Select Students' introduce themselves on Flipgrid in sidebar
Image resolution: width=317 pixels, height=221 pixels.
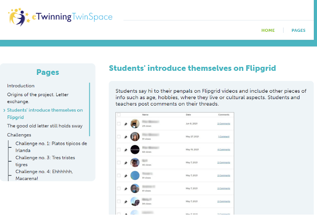45,113
